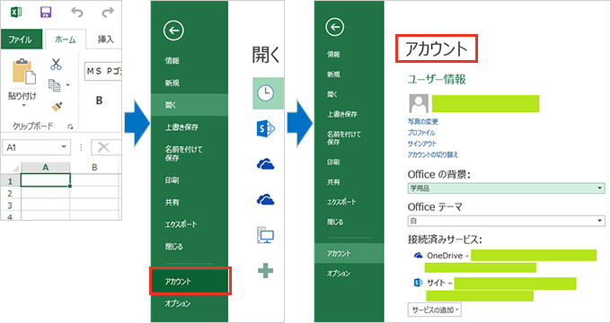Expand the Copy button dropdown arrow

tap(67, 85)
